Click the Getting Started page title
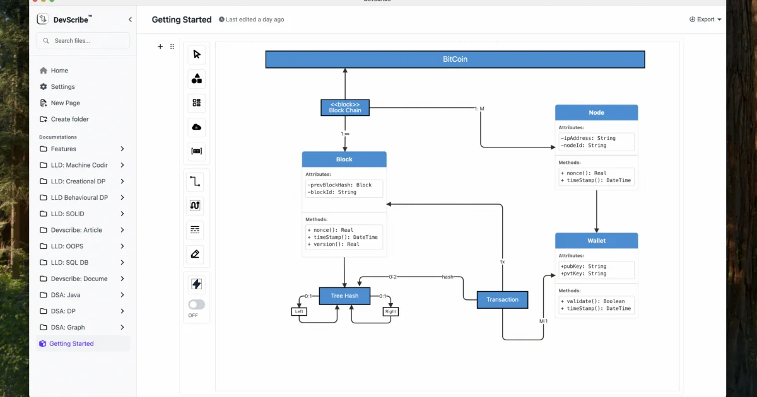The image size is (757, 397). click(182, 20)
